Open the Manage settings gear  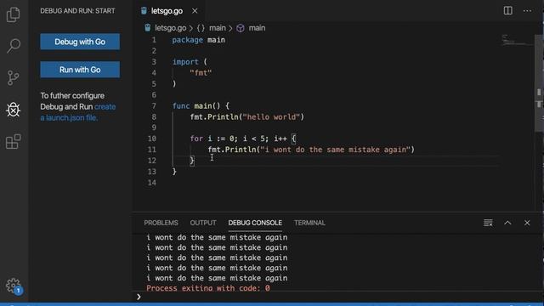click(14, 286)
